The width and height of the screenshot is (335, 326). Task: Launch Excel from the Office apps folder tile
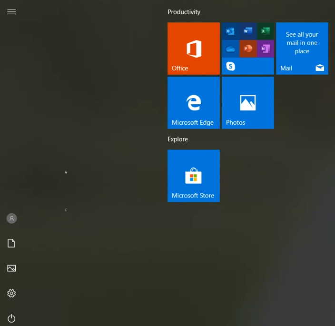pos(266,31)
